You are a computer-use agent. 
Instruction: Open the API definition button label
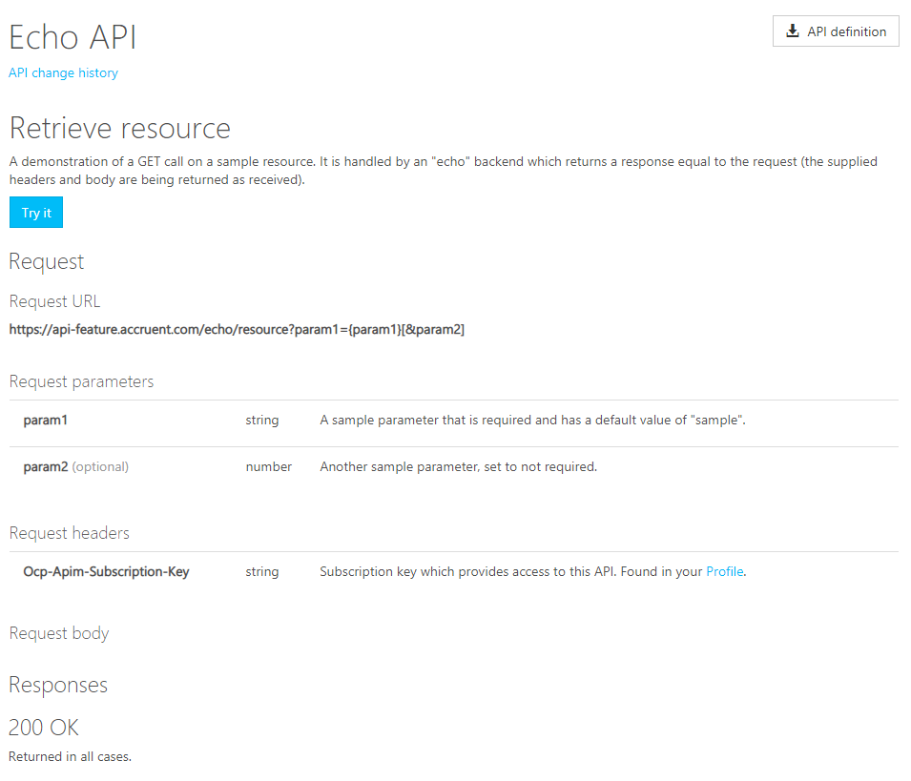pos(846,31)
